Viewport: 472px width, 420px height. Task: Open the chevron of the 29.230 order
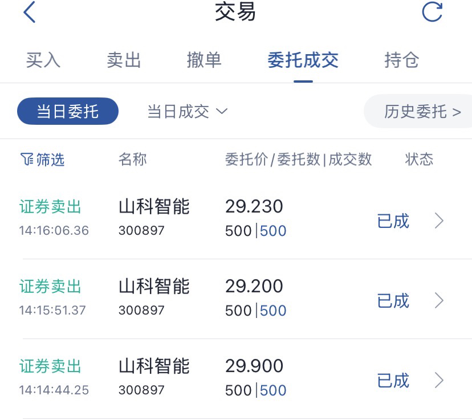pyautogui.click(x=439, y=221)
